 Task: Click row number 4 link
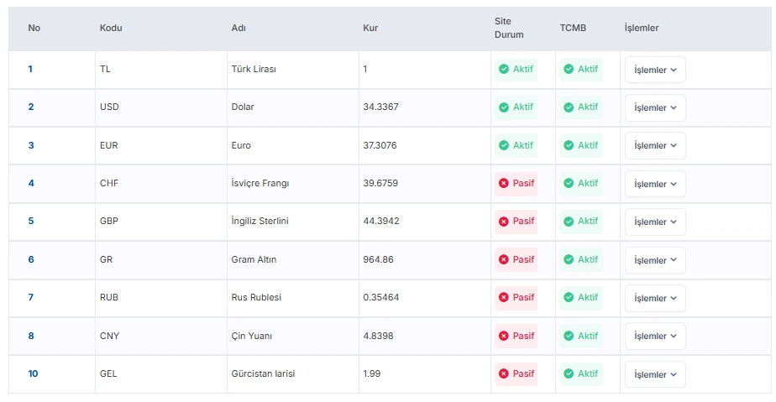(31, 184)
